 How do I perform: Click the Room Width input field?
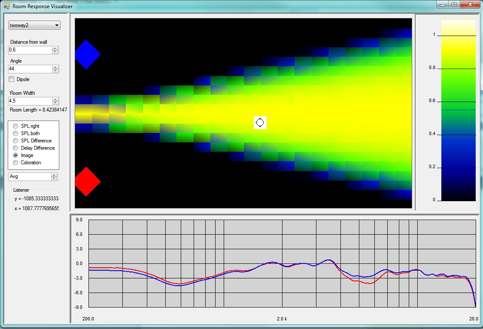(30, 101)
